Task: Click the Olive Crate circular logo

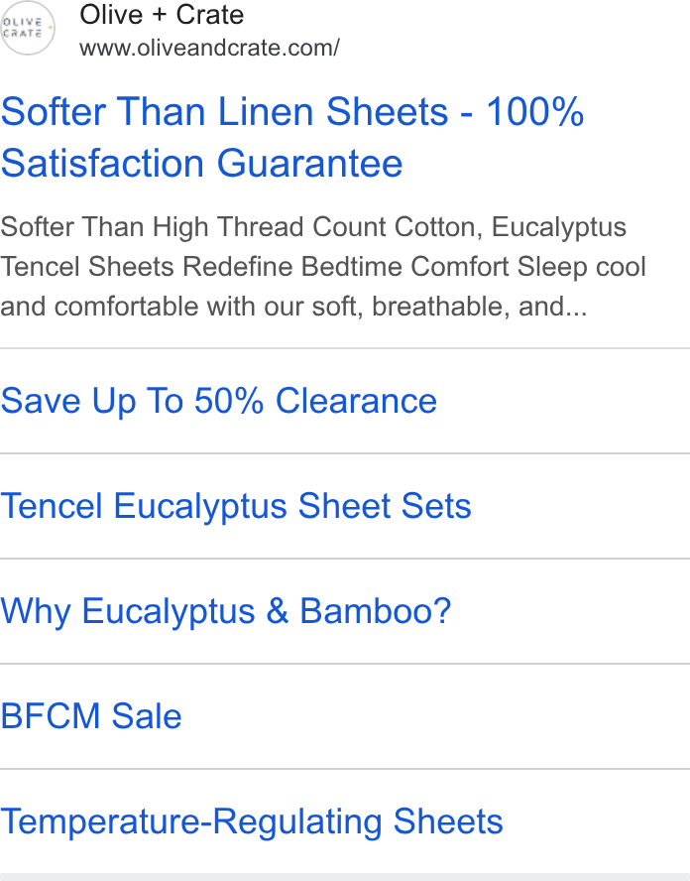Action: point(27,28)
